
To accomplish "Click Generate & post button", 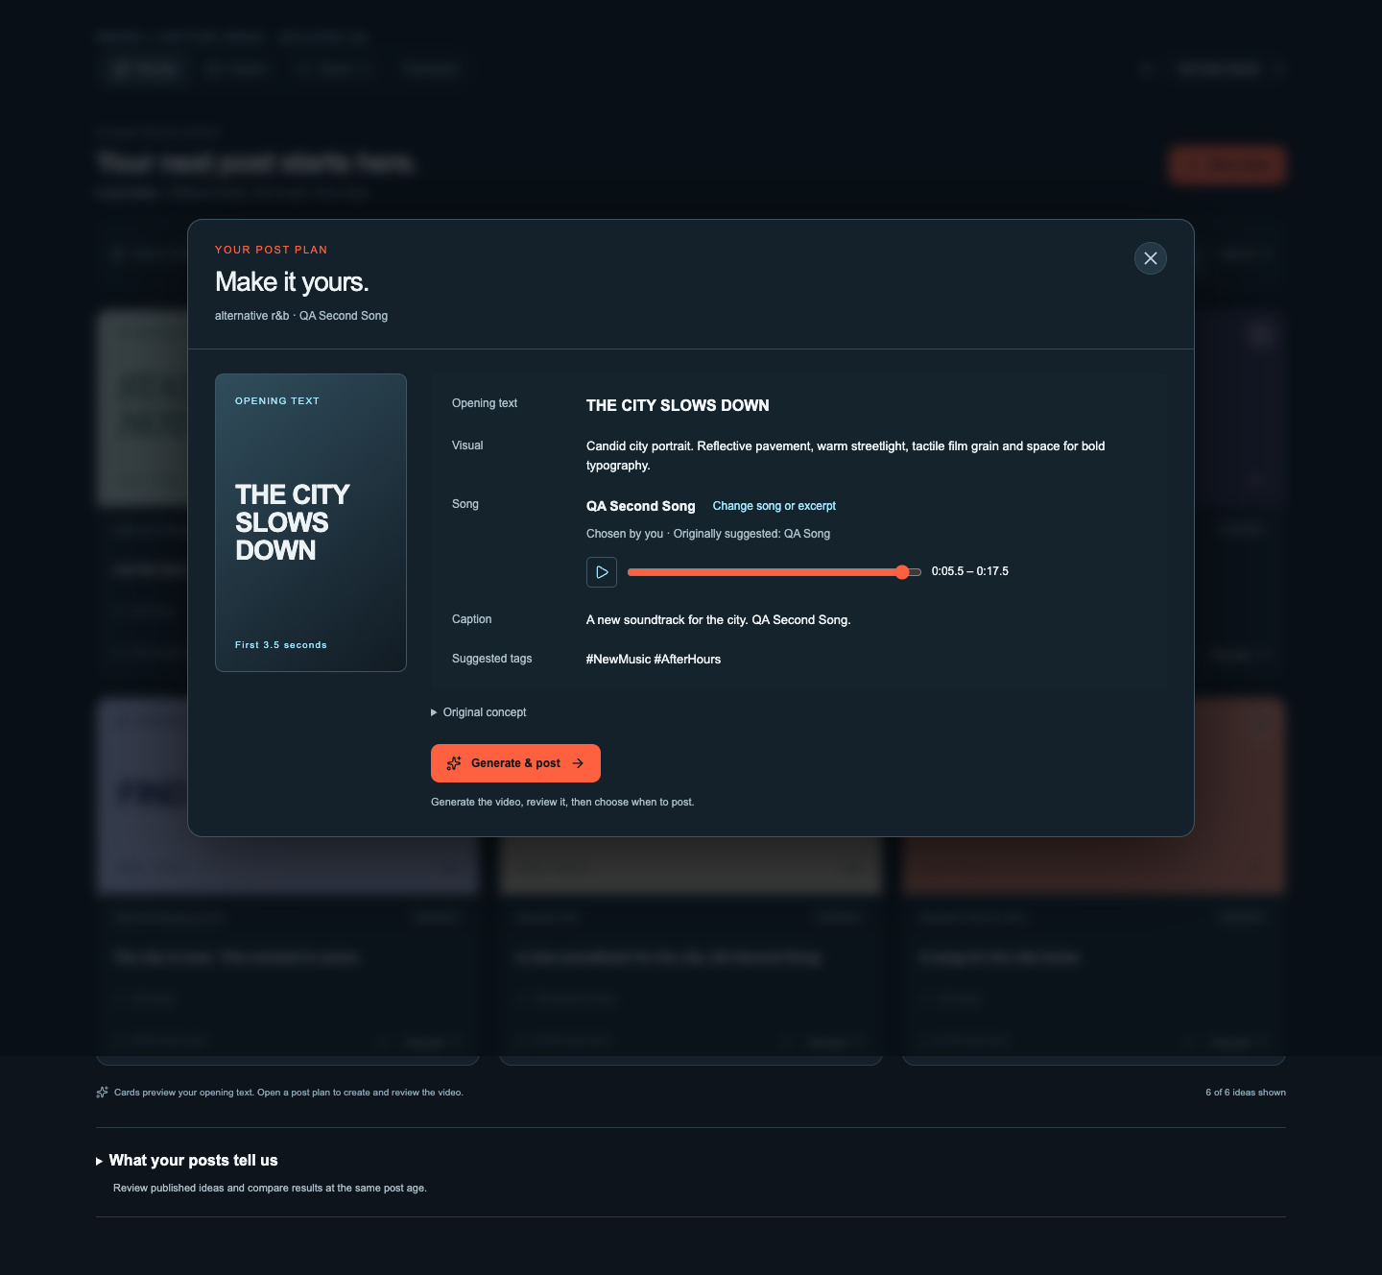I will pos(515,763).
